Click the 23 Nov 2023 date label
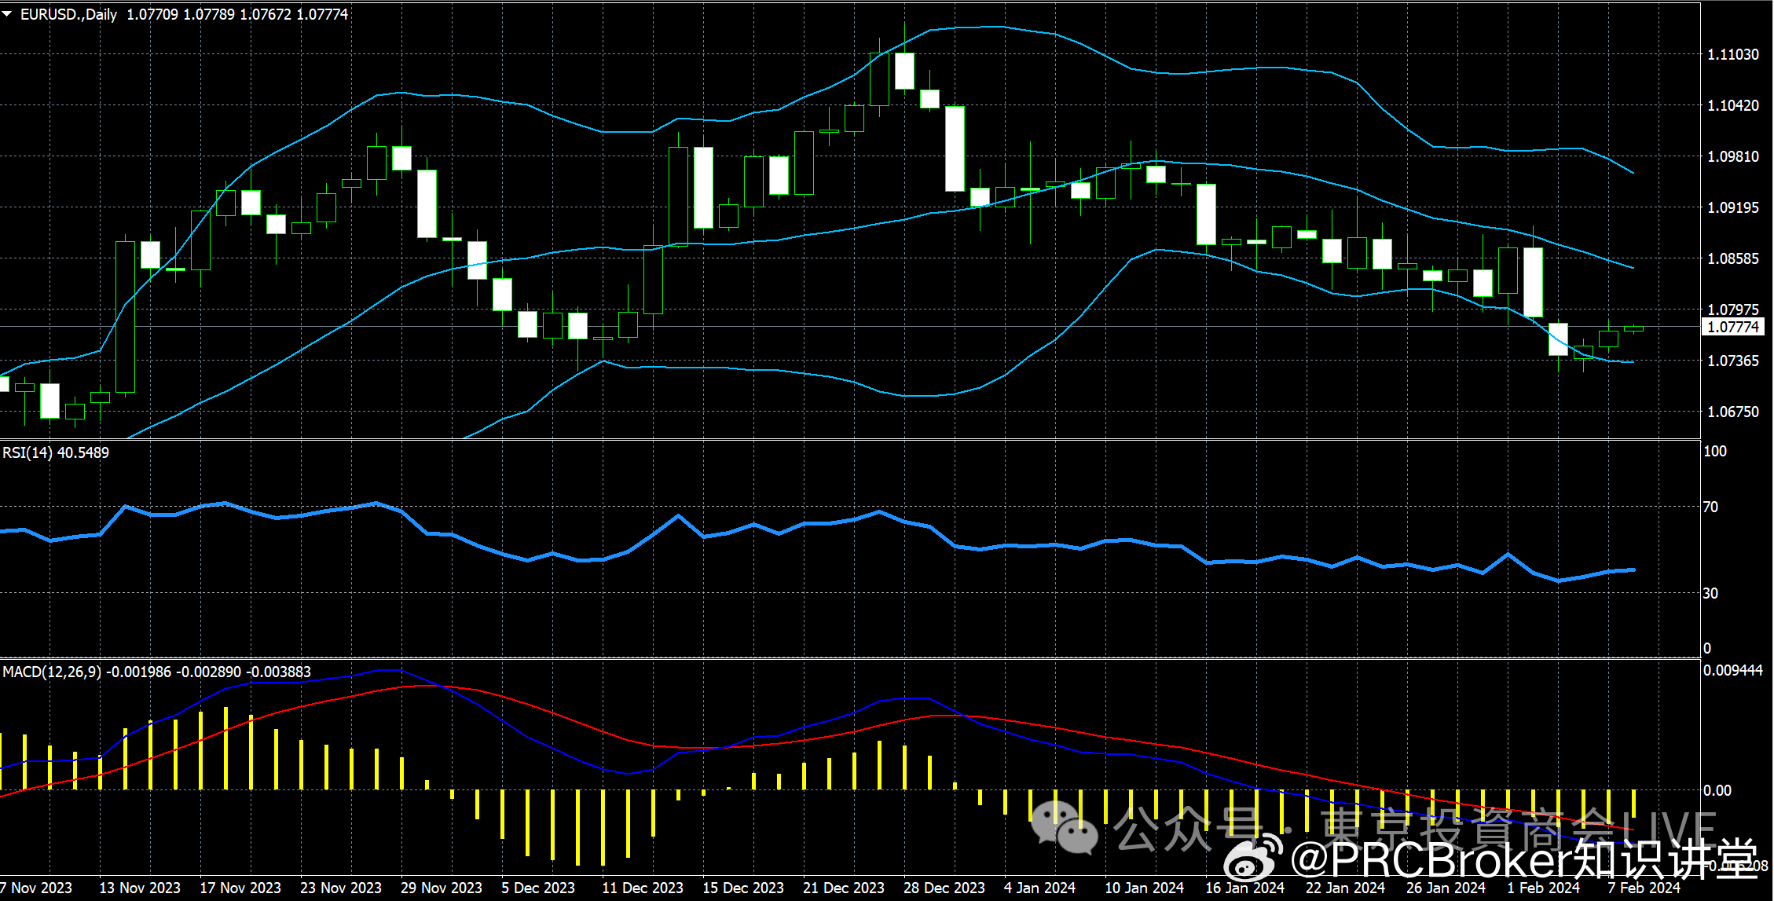The image size is (1774, 901). coord(341,888)
